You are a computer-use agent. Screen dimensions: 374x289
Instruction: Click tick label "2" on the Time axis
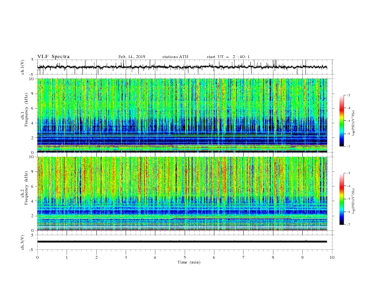(96, 257)
